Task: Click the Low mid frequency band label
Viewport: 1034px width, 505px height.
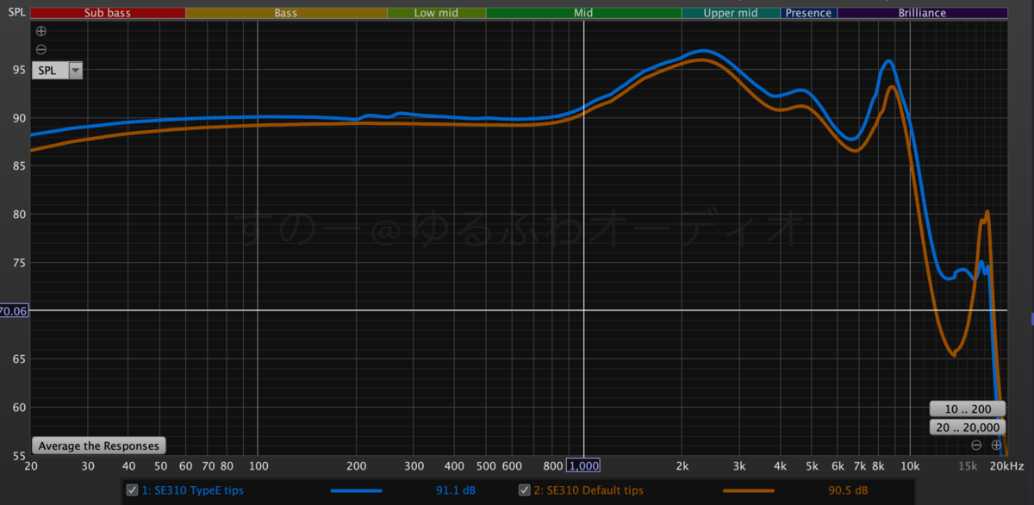Action: [x=437, y=13]
